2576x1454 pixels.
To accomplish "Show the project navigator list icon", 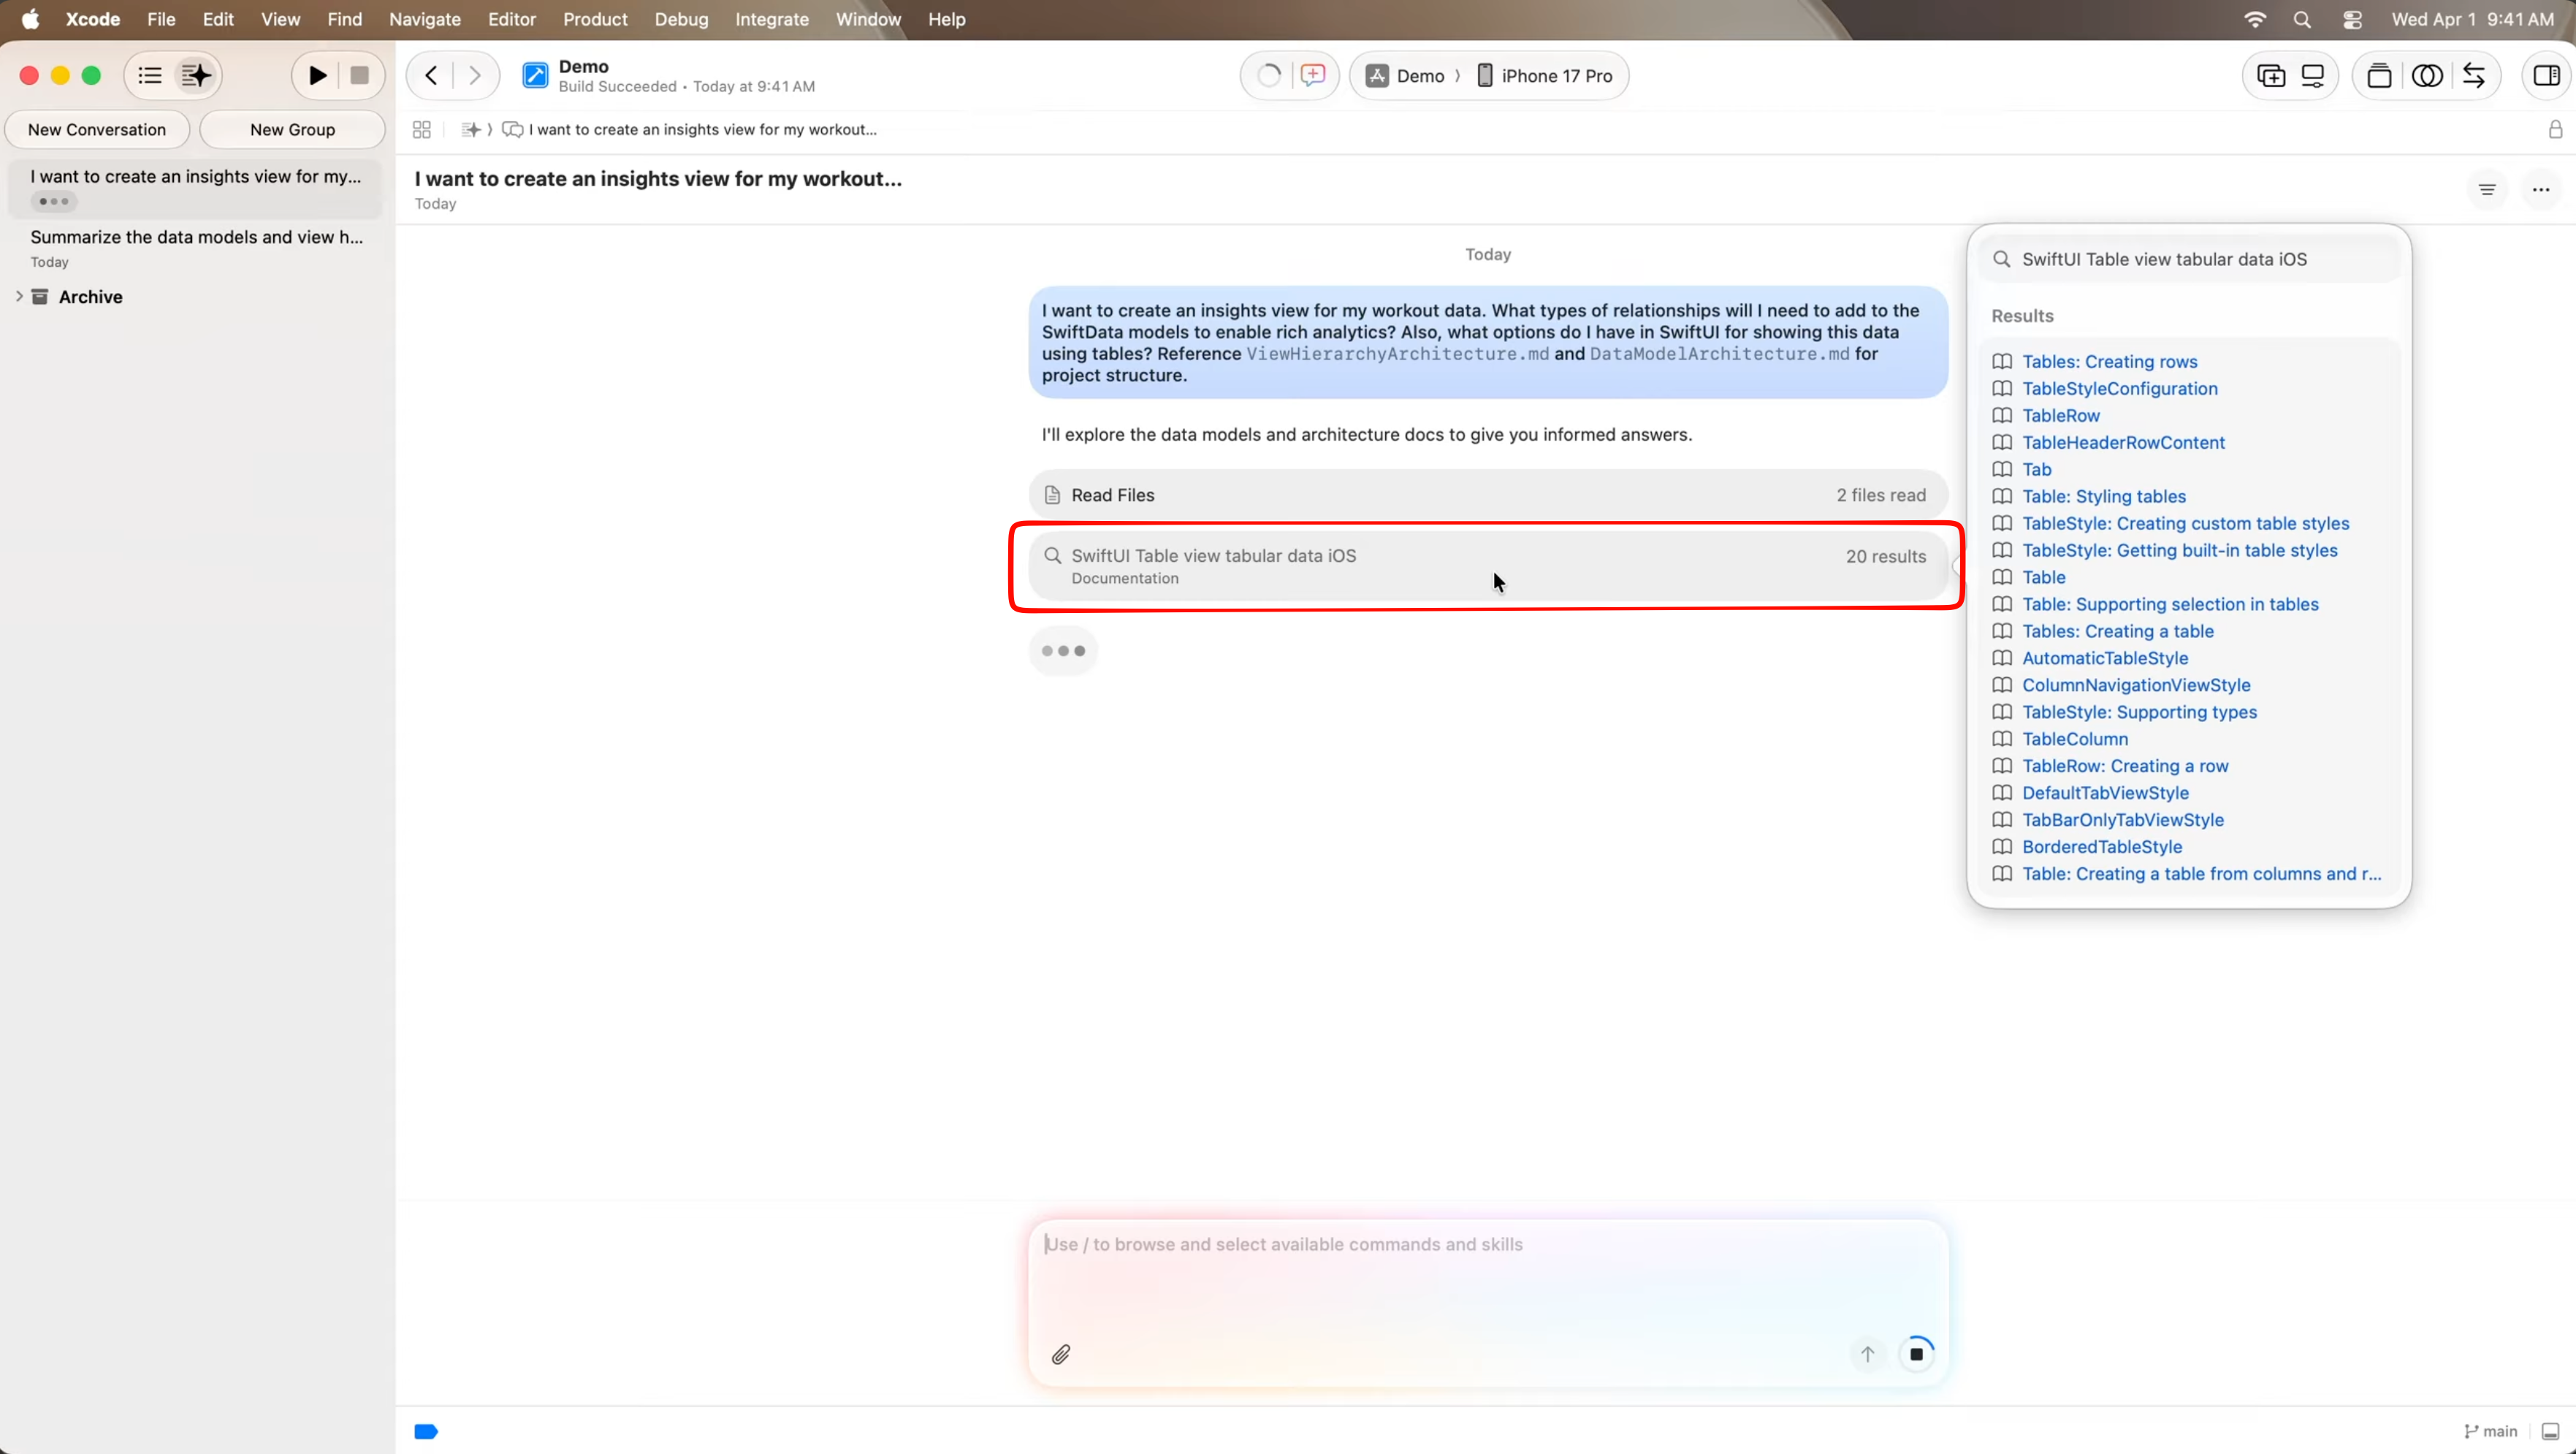I will 150,75.
